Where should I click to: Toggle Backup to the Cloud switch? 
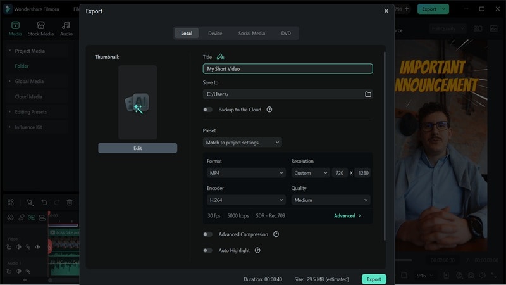pos(207,110)
